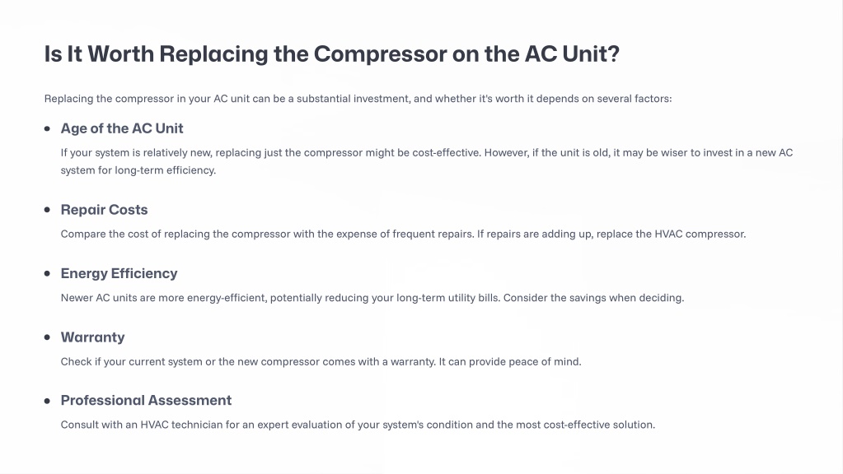Viewport: 843px width, 474px height.
Task: Click the bullet dot beside Professional Assessment
Action: tap(47, 401)
